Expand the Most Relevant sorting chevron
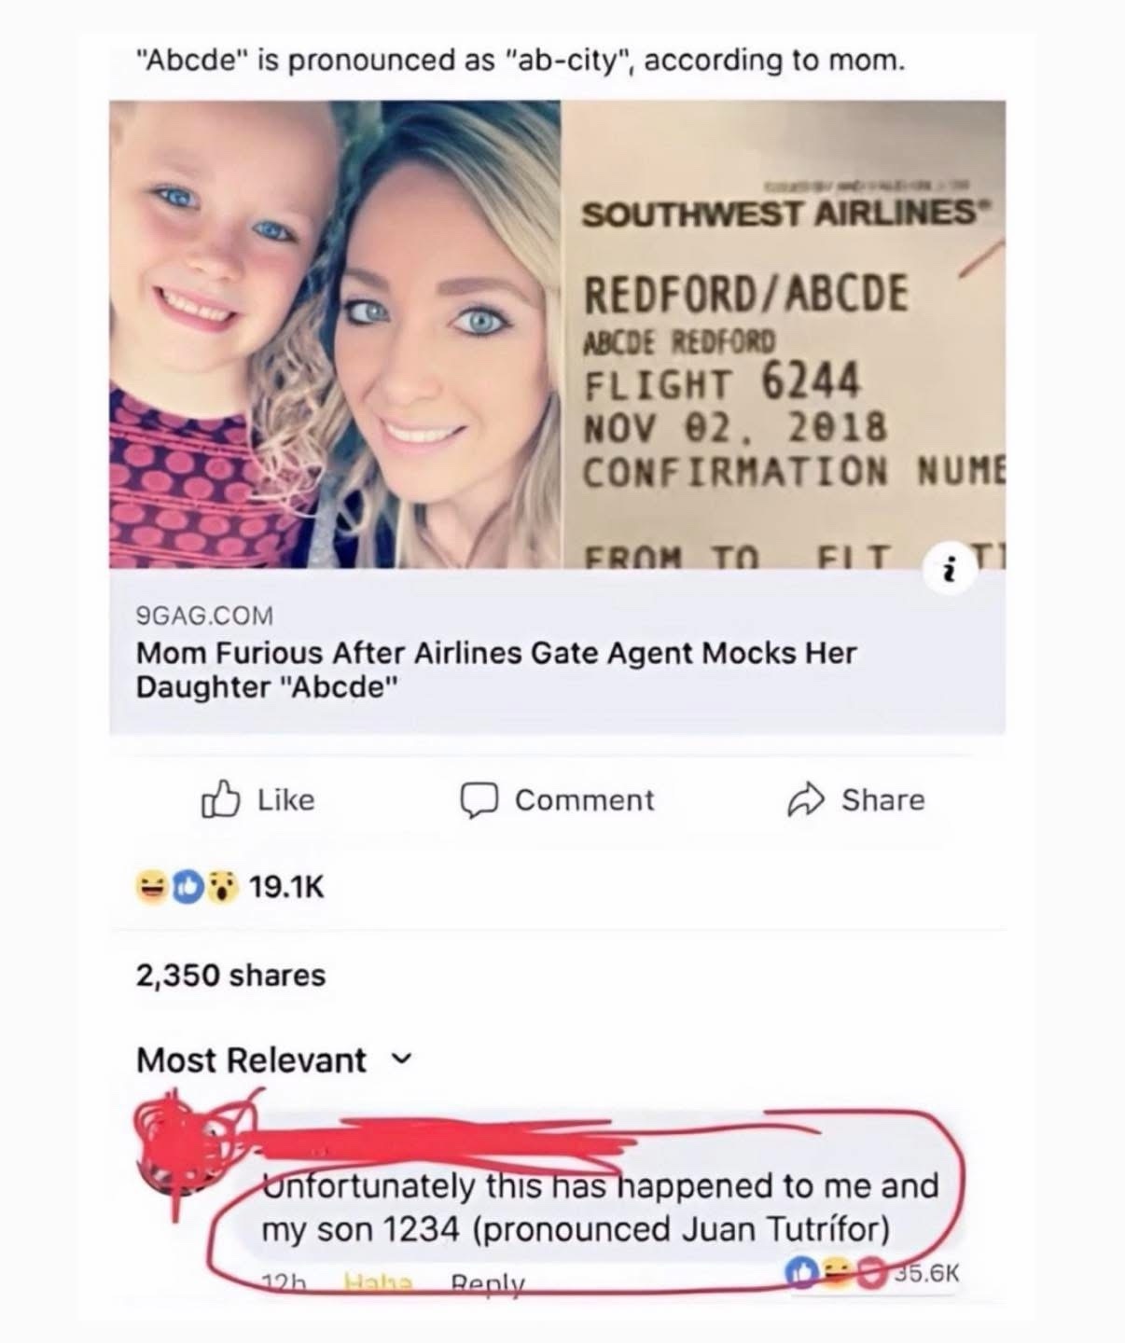The image size is (1125, 1343). click(x=403, y=1059)
